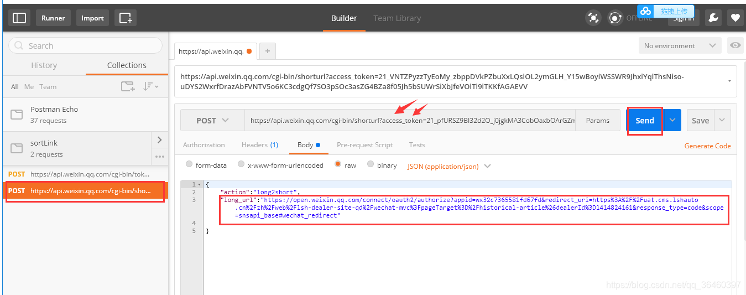Expand the Save button dropdown arrow
The width and height of the screenshot is (746, 295).
tap(722, 120)
